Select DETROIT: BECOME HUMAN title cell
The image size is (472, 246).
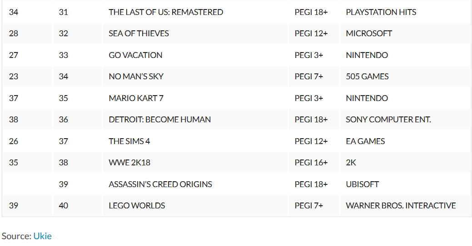pyautogui.click(x=159, y=120)
